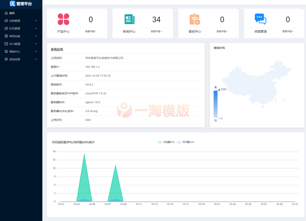Click the 系统设置 gear icon
Viewport: 306px width, 221px height.
pyautogui.click(x=6, y=59)
